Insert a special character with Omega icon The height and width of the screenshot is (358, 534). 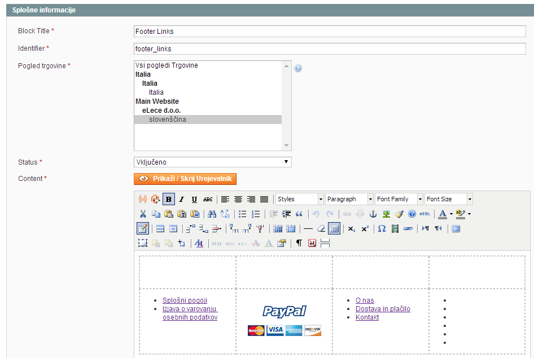[382, 228]
